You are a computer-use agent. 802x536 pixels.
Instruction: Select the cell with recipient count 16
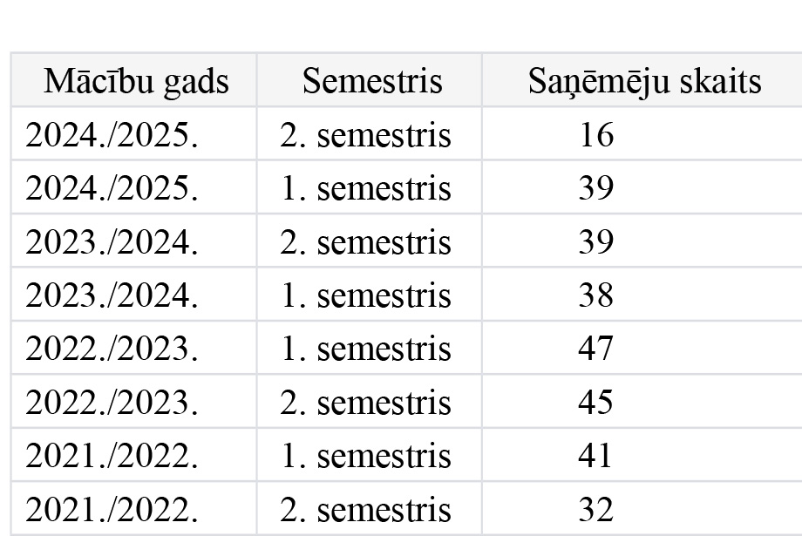point(596,135)
